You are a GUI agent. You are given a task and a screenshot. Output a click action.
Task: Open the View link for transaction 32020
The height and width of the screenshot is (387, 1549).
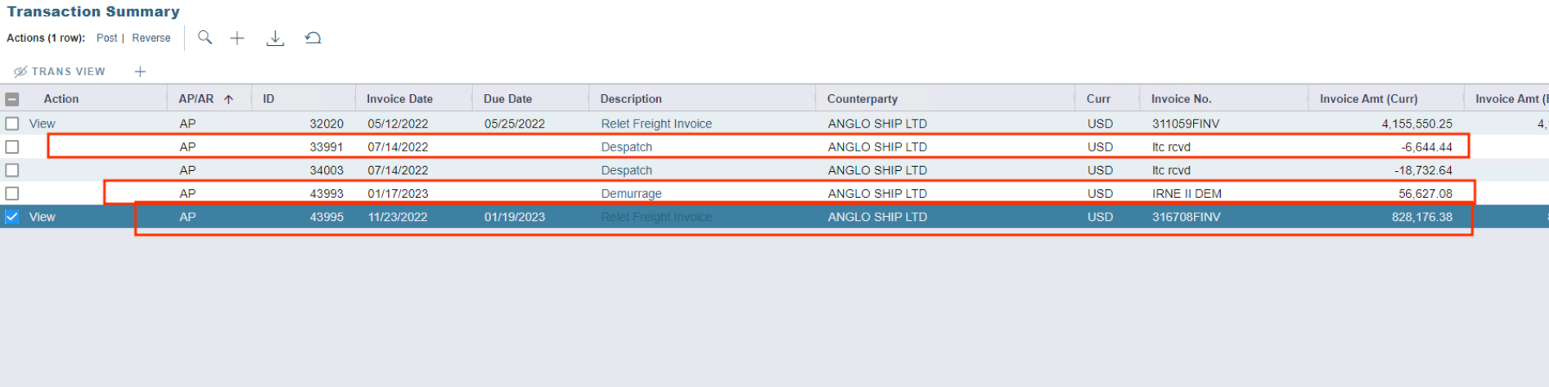point(43,124)
